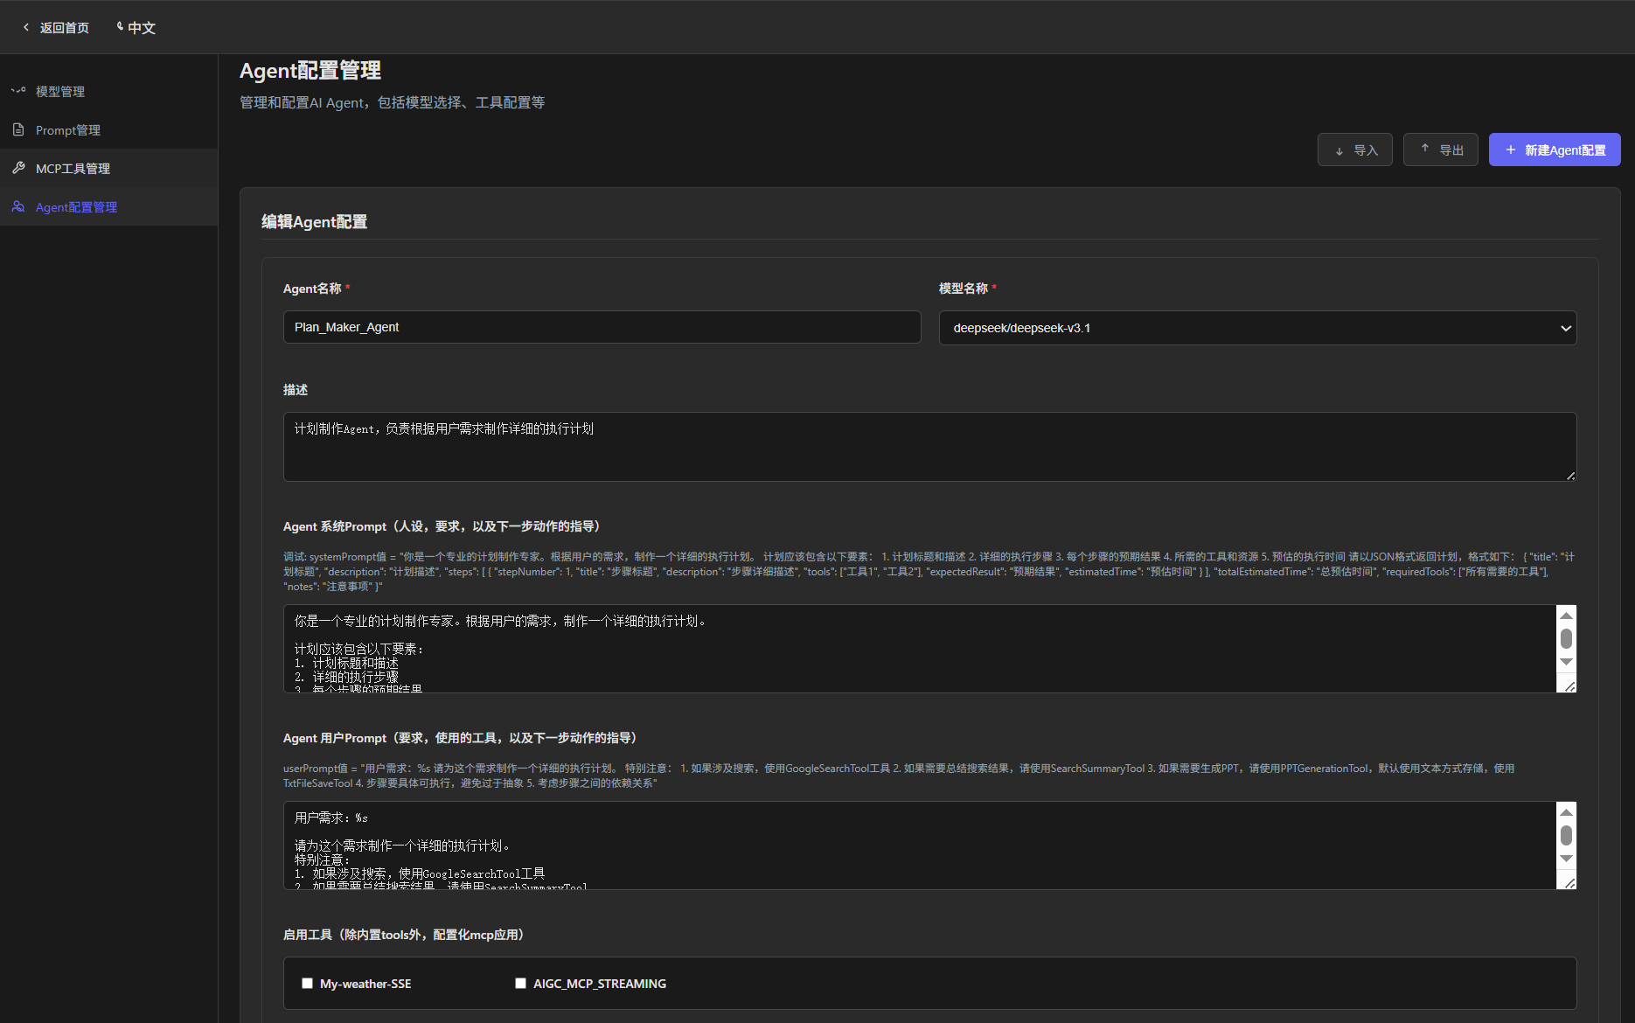Click the 编辑Agent配置 heading
Image resolution: width=1635 pixels, height=1023 pixels.
click(314, 221)
